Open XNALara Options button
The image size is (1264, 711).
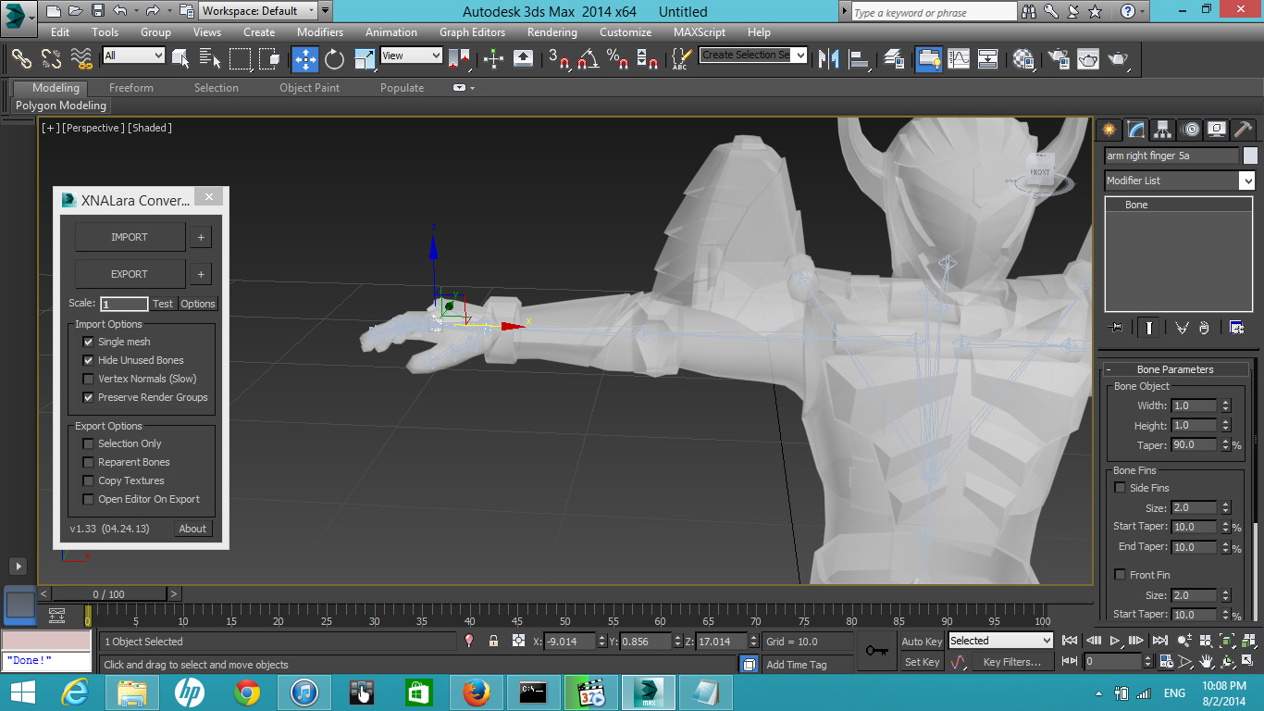(x=198, y=304)
